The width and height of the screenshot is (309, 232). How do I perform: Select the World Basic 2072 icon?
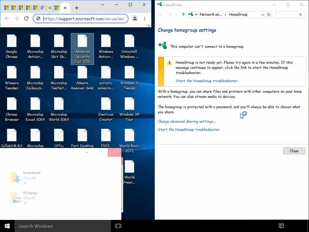(129, 141)
